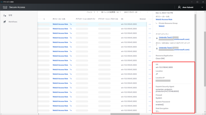Click the window scrollbar down arrow
The image size is (206, 115).
205,112
